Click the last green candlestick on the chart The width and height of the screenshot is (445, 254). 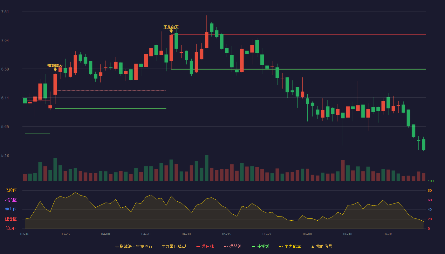click(423, 144)
